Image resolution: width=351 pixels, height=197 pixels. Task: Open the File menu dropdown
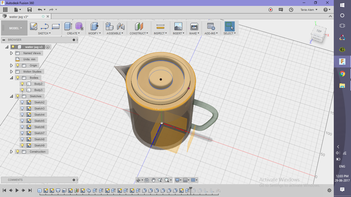click(x=18, y=10)
